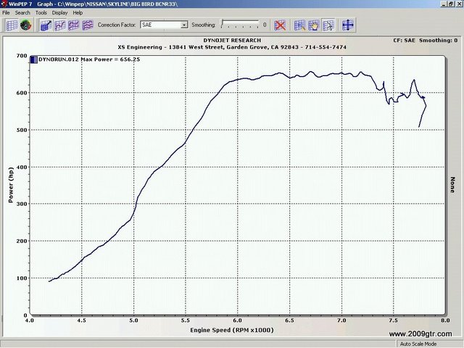Open the Help menu
This screenshot has height=348, width=464.
point(78,13)
